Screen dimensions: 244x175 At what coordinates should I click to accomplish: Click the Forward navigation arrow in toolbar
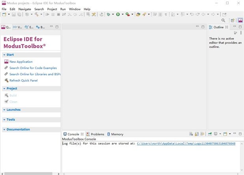[x=213, y=15]
